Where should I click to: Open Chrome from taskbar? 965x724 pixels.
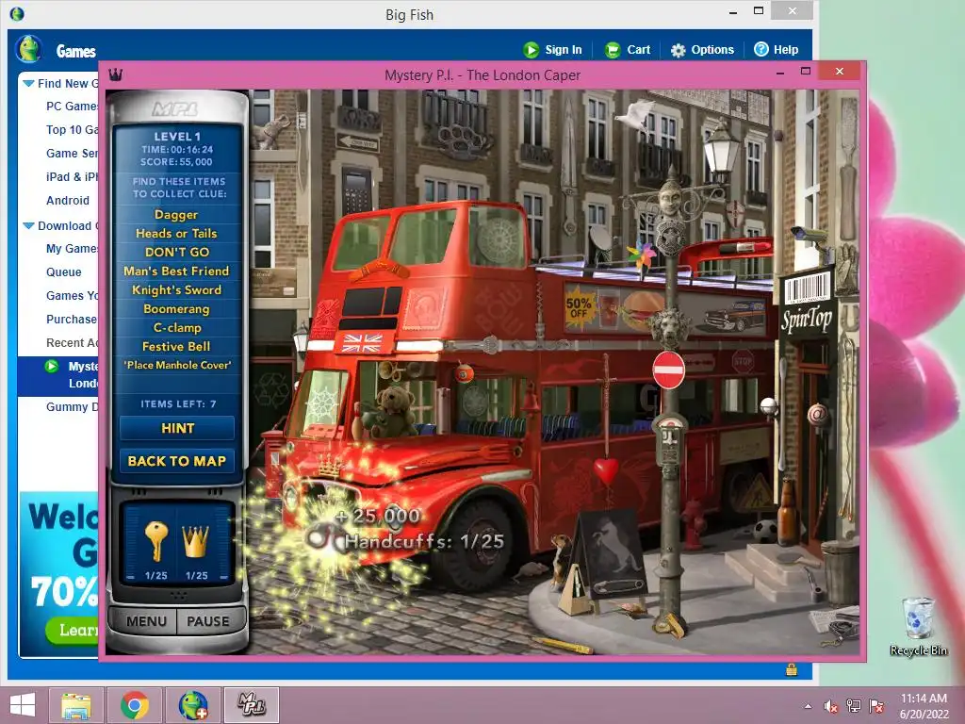pyautogui.click(x=135, y=705)
